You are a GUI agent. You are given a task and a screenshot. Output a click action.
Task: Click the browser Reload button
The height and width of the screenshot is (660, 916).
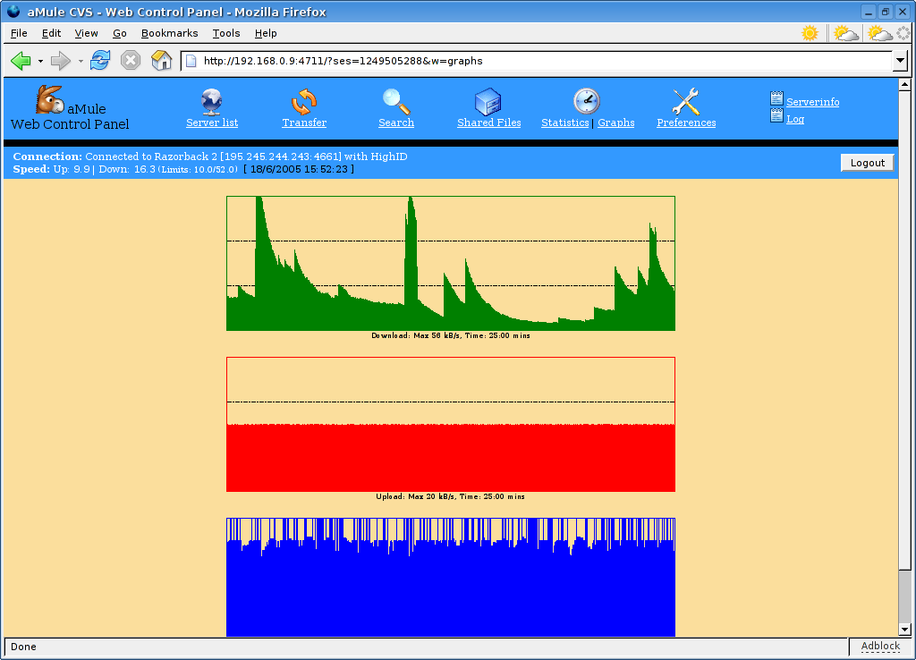tap(100, 61)
